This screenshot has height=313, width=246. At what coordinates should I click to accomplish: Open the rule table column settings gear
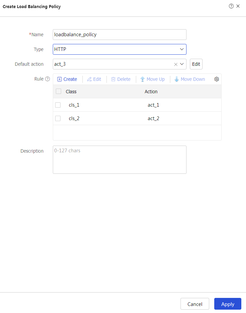tap(217, 79)
